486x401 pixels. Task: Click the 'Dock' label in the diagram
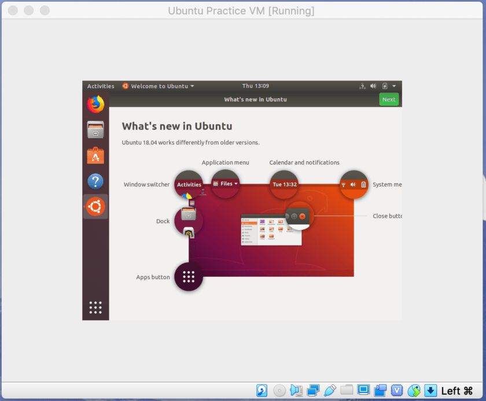pyautogui.click(x=163, y=221)
